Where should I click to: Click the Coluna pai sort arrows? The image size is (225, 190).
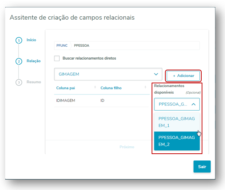point(95,87)
